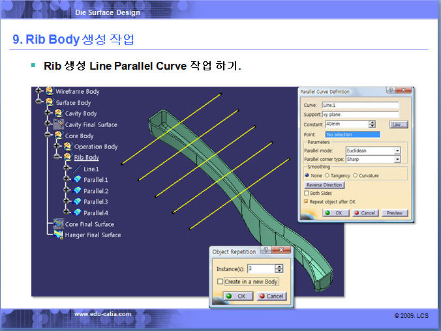The height and width of the screenshot is (331, 441).
Task: Toggle Repeat object after OK checkbox
Action: click(307, 202)
